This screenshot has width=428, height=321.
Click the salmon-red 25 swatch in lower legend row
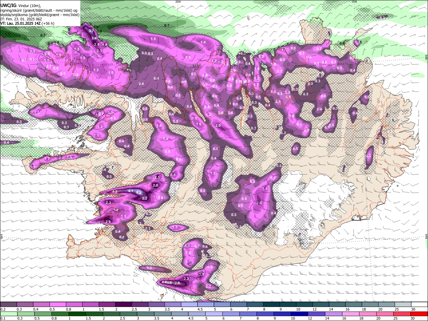click(x=402, y=314)
